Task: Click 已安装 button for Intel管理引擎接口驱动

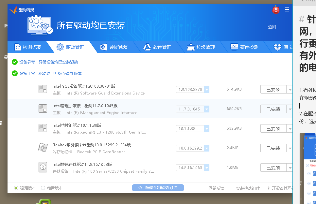Action: point(273,109)
